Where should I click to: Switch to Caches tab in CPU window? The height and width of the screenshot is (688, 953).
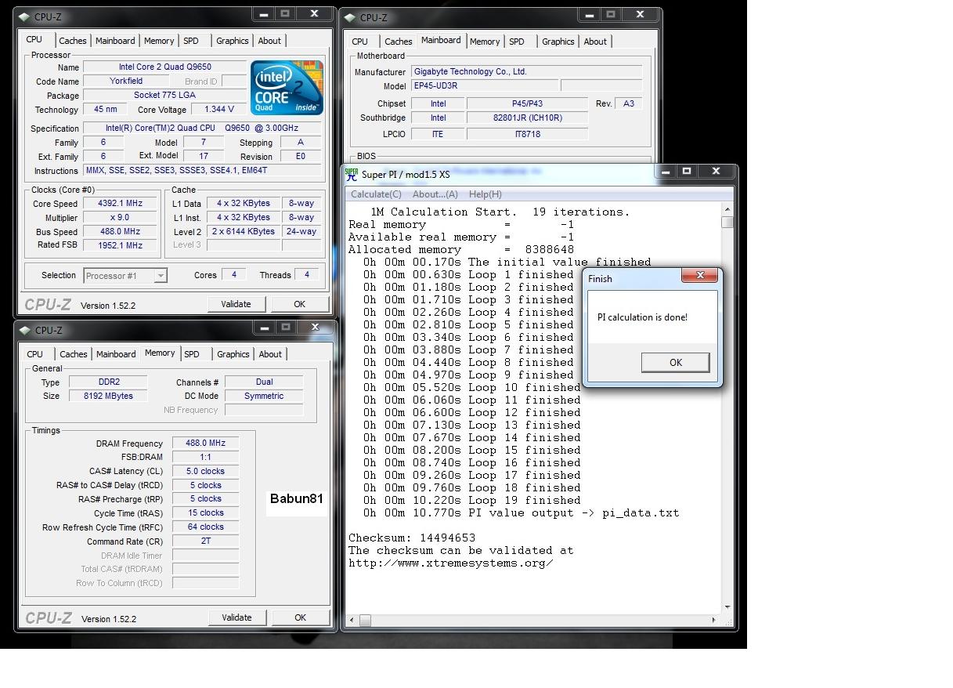point(73,41)
